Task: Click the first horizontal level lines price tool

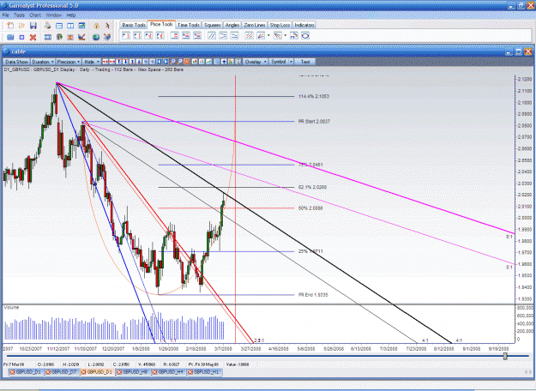Action: pos(175,35)
